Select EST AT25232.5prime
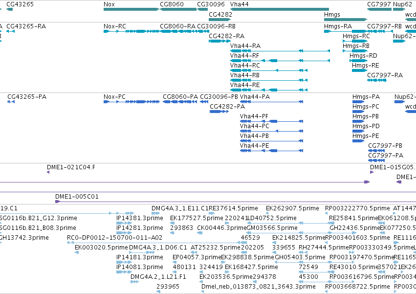The image size is (416, 294). tap(193, 252)
